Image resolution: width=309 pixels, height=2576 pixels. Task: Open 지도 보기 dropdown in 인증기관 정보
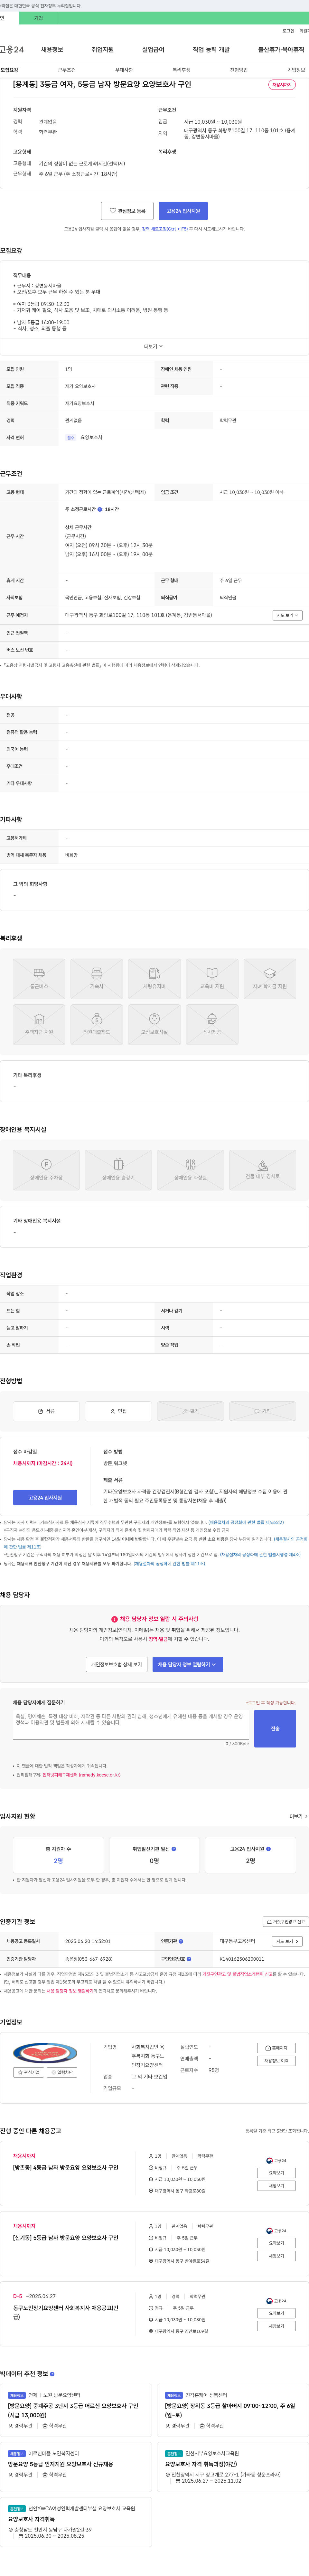pos(287,1941)
